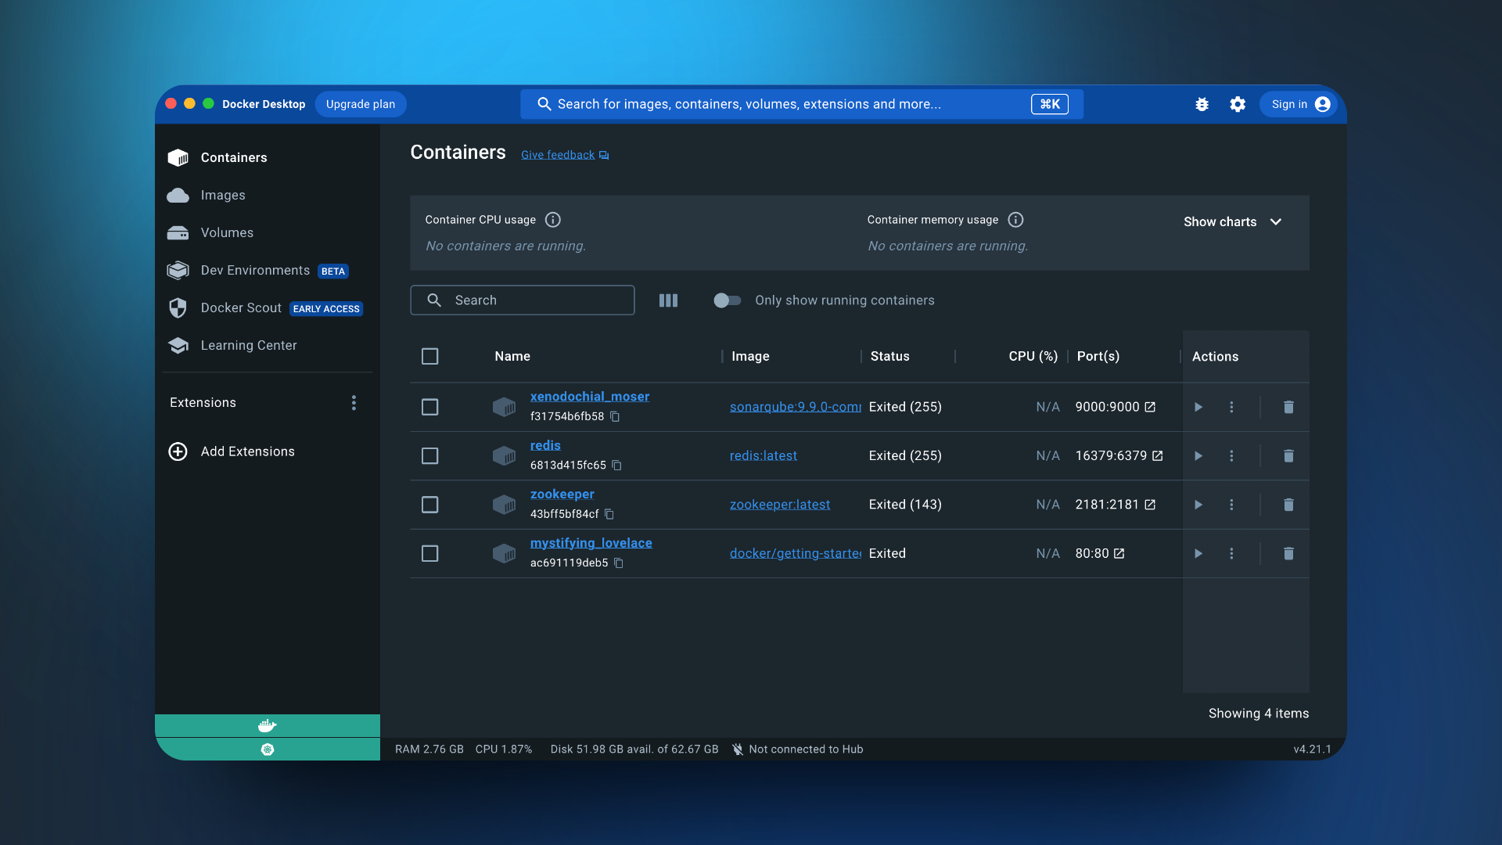The height and width of the screenshot is (845, 1502).
Task: Open the redis:latest image link
Action: click(763, 455)
